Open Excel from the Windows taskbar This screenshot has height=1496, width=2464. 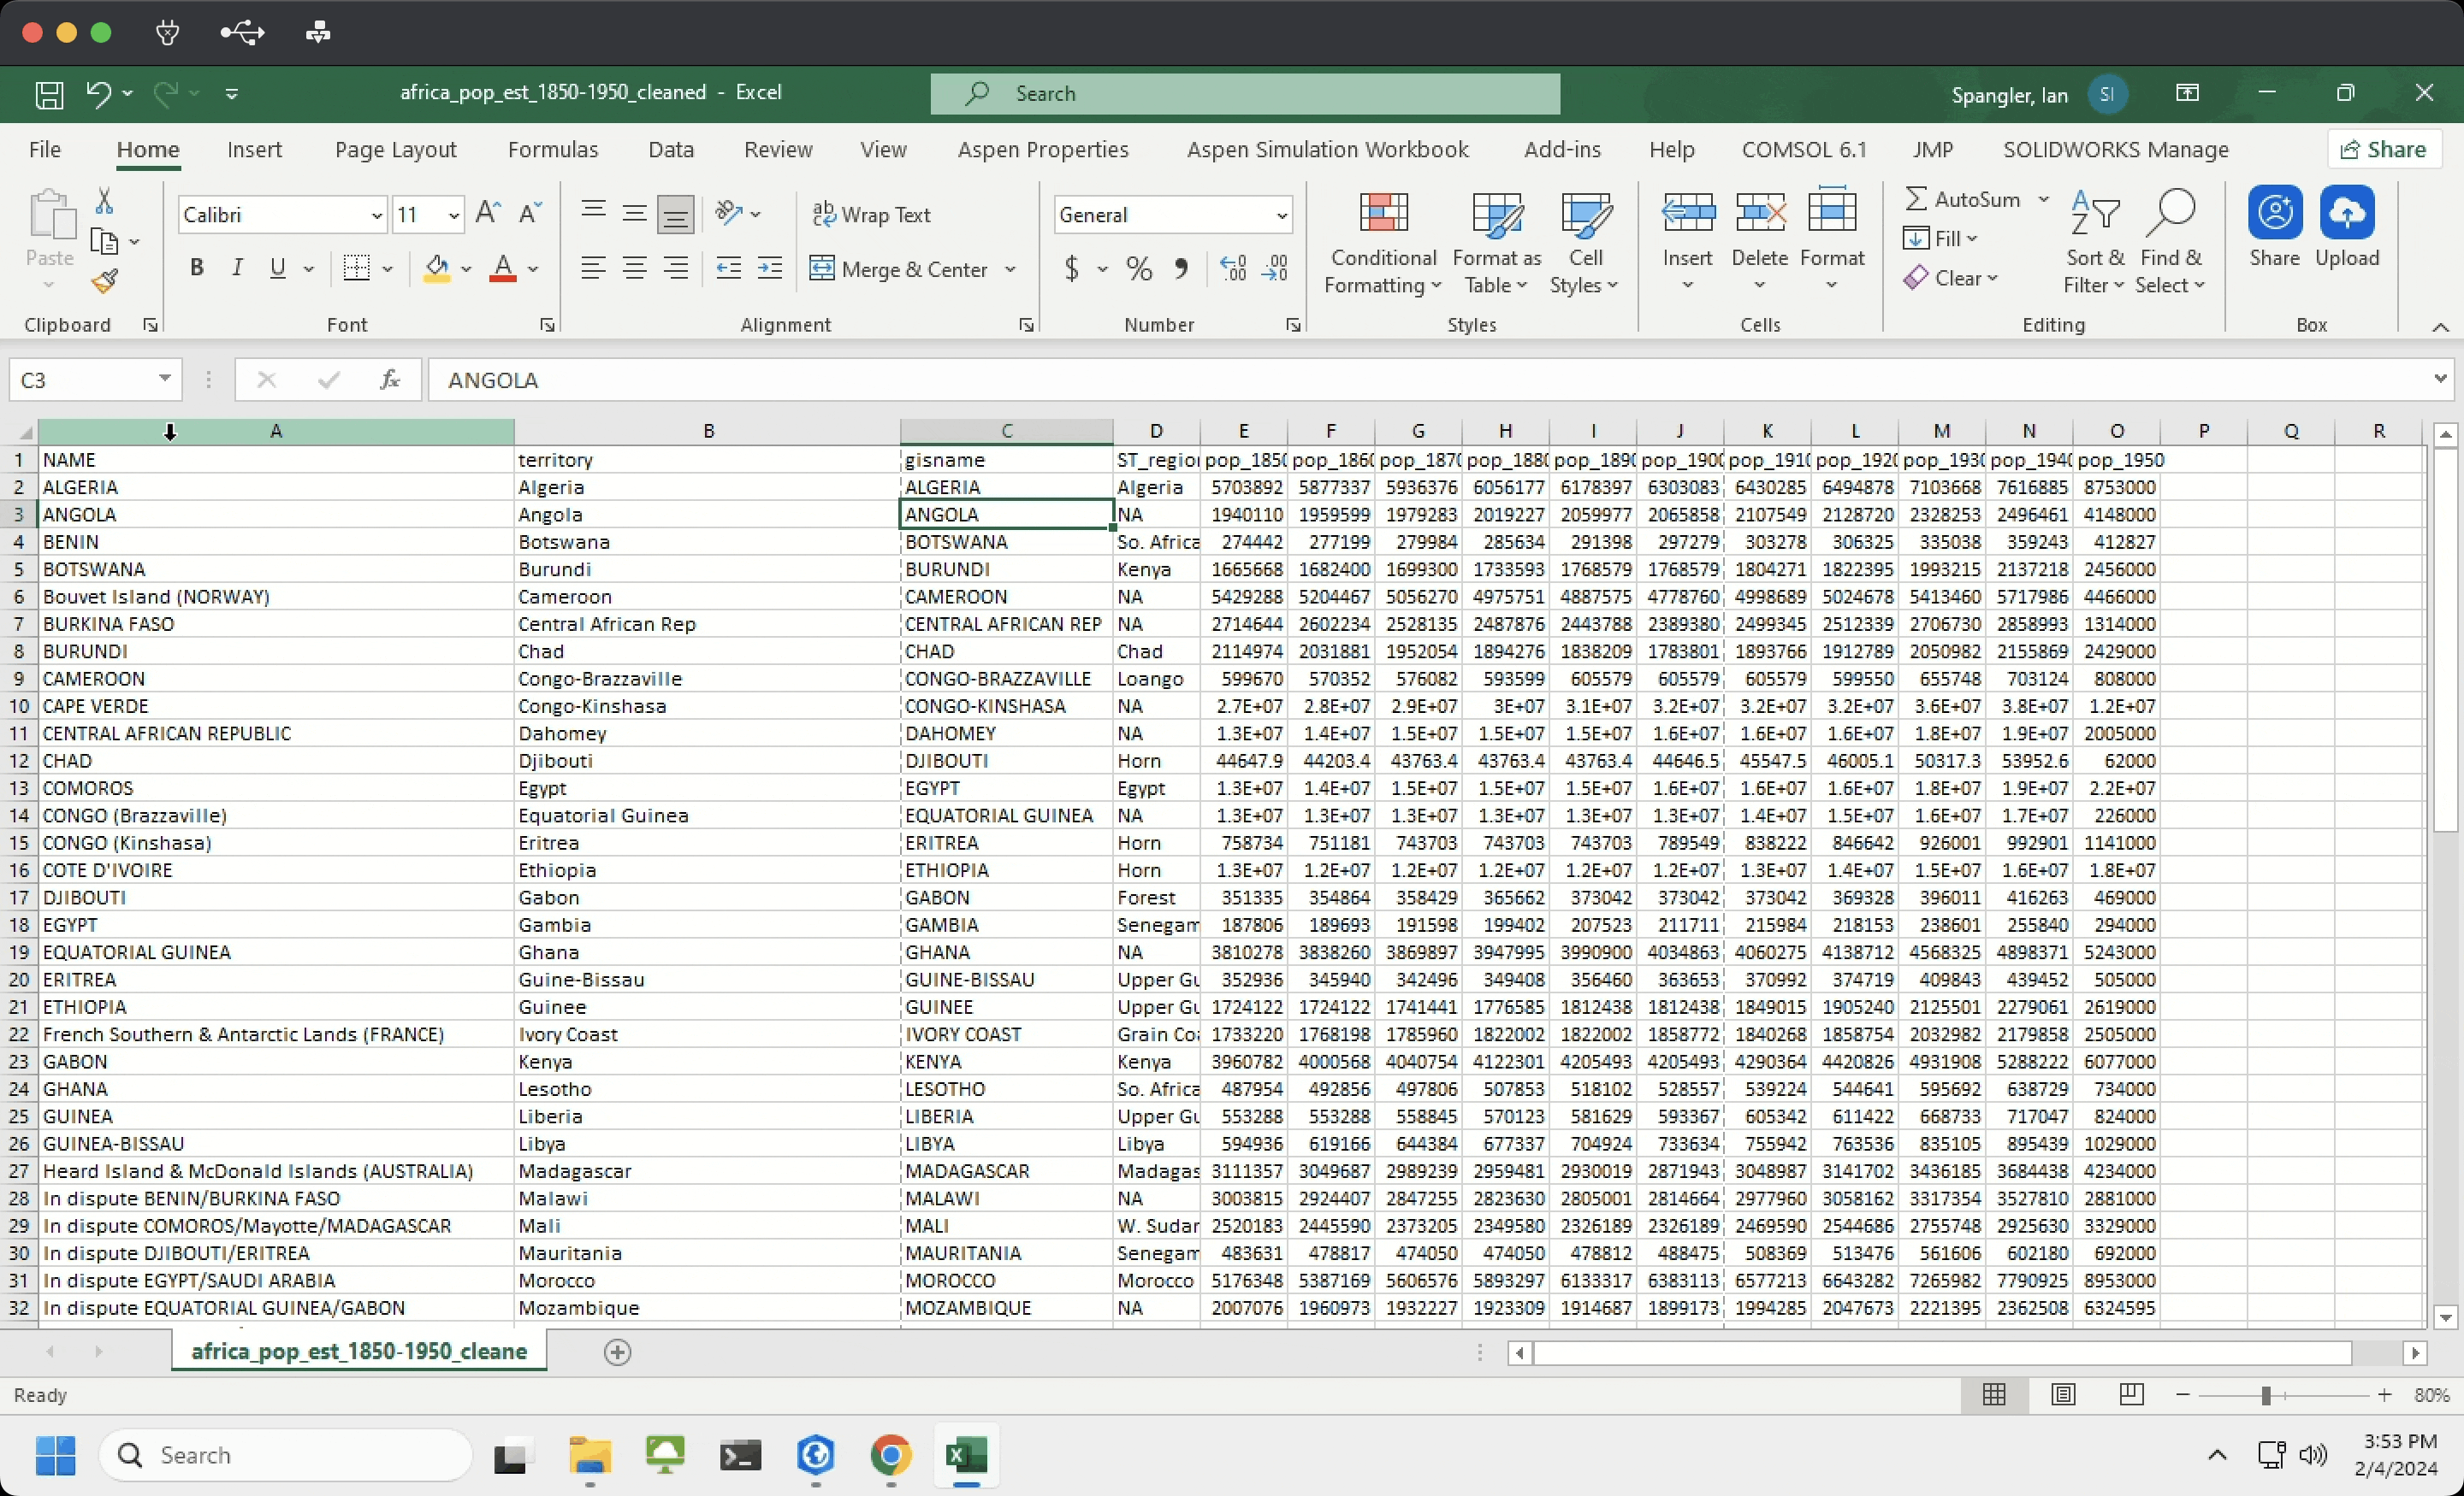click(965, 1455)
